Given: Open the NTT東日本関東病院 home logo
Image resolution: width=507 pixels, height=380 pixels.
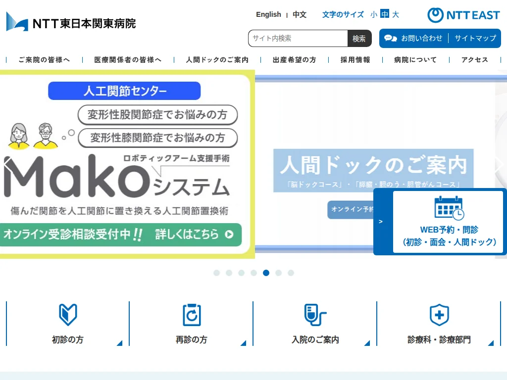Looking at the screenshot, I should point(71,22).
